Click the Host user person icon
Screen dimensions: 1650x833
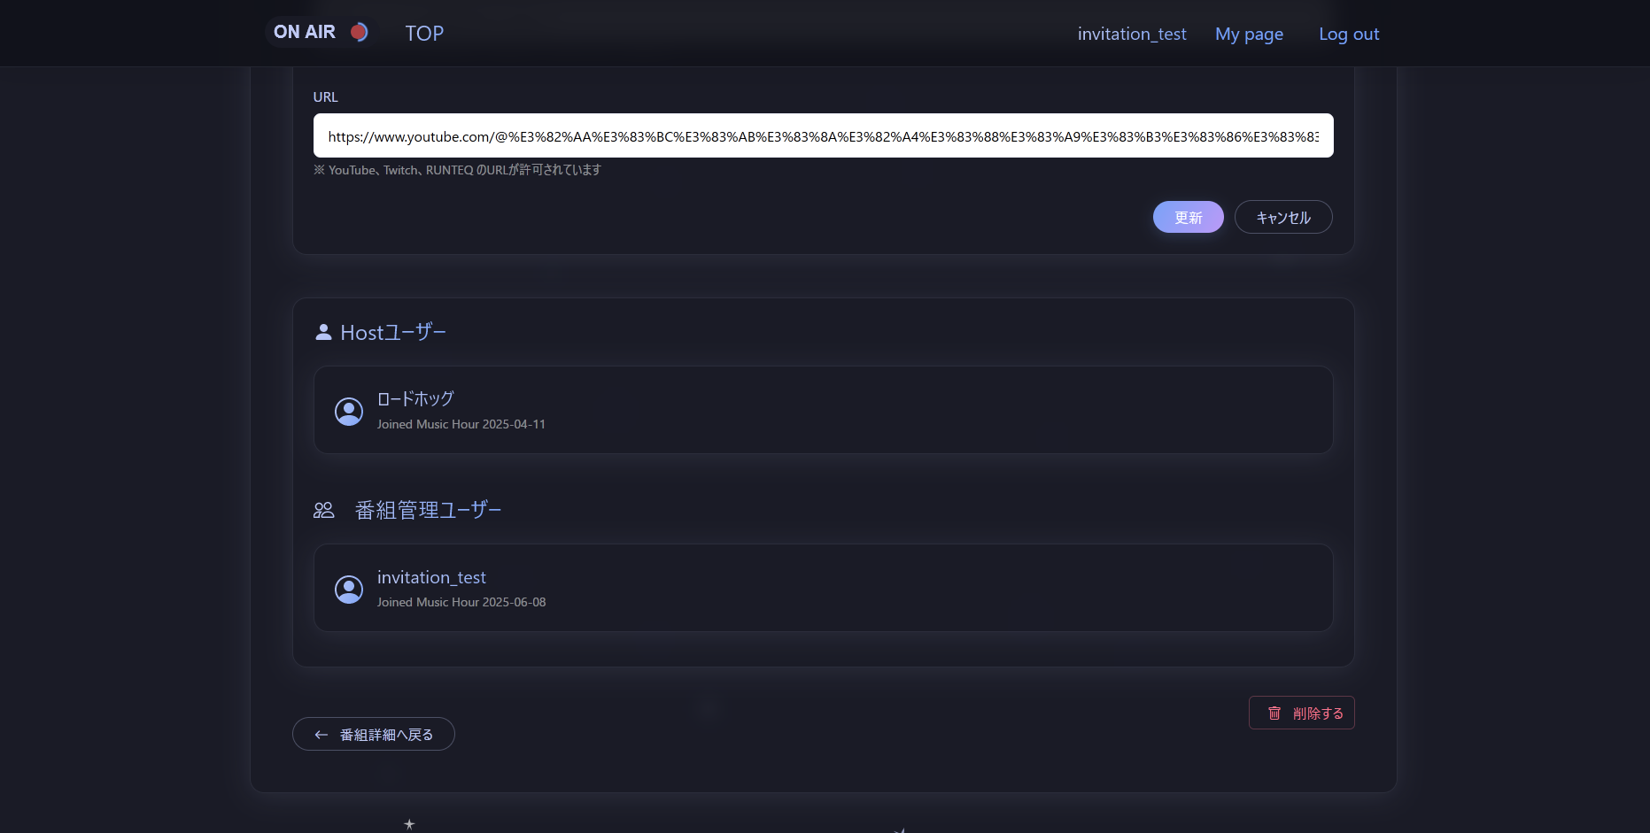click(x=323, y=331)
